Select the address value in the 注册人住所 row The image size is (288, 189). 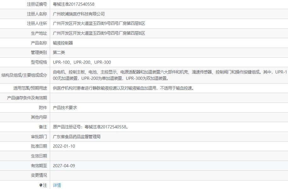pyautogui.click(x=99, y=23)
